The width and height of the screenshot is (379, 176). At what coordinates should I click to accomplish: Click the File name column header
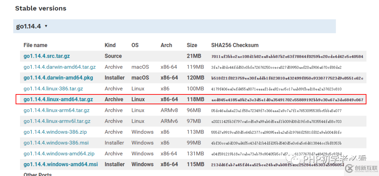pos(35,45)
